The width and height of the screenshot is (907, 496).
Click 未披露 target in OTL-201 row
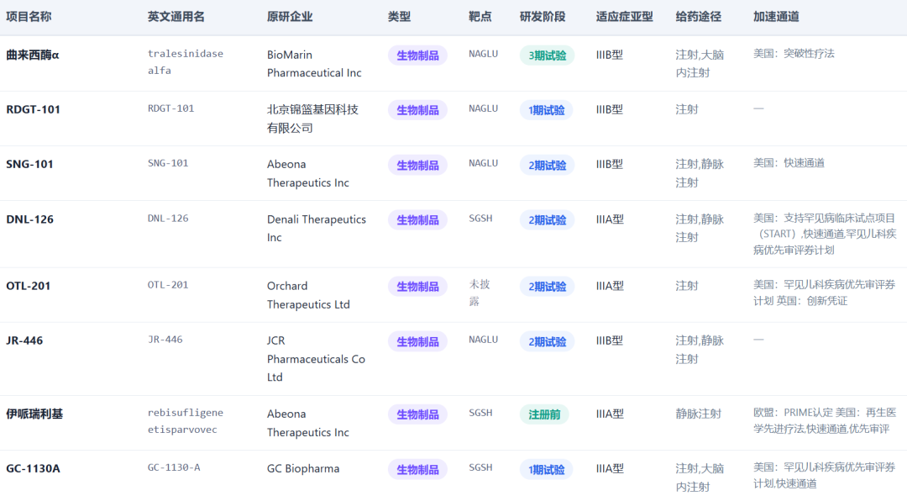coord(480,293)
